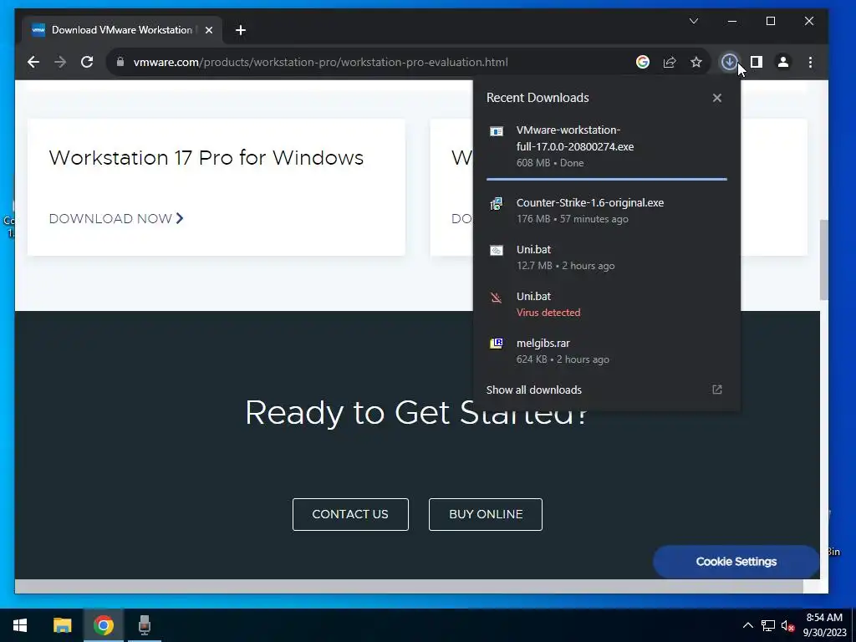The width and height of the screenshot is (856, 642).
Task: Open the 12.7 MB Uni.bat download
Action: [607, 257]
